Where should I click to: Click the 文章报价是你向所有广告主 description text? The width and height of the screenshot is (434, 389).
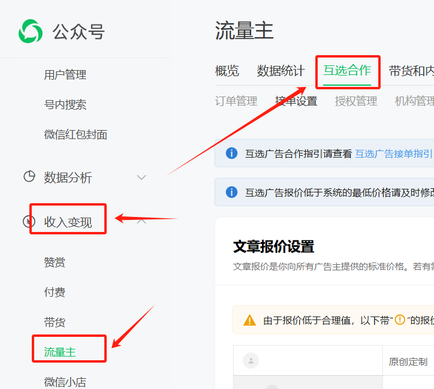click(x=333, y=267)
